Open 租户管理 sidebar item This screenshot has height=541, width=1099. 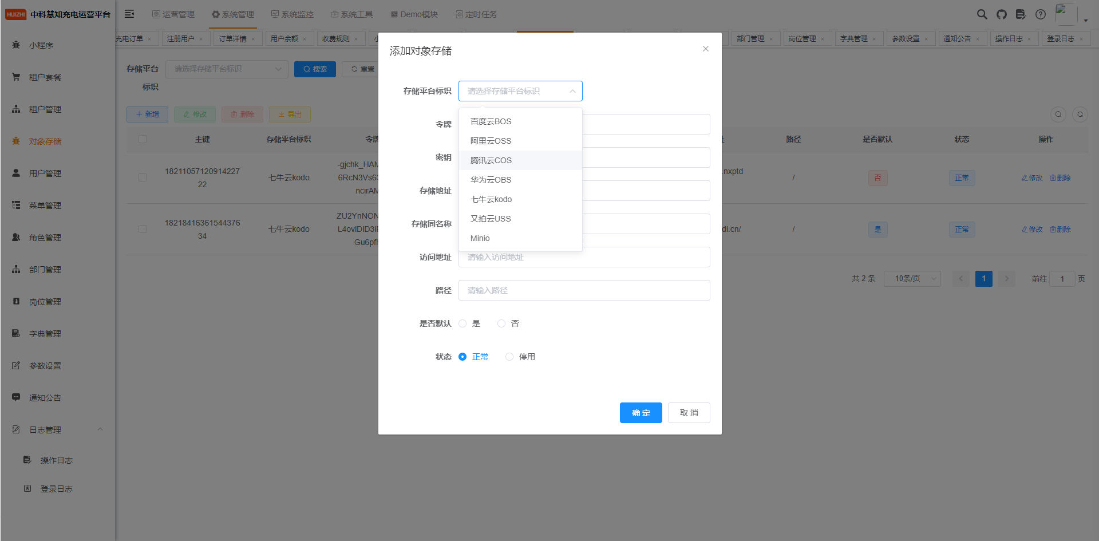tap(57, 109)
